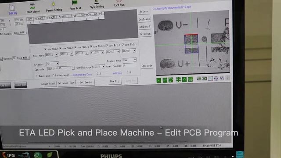This screenshot has height=158, width=281.
Task: Click the first solid green square camera icon
Action: 159,80
